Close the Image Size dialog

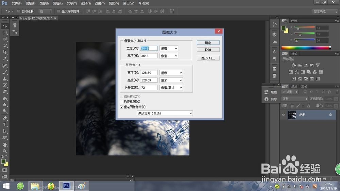point(219,31)
